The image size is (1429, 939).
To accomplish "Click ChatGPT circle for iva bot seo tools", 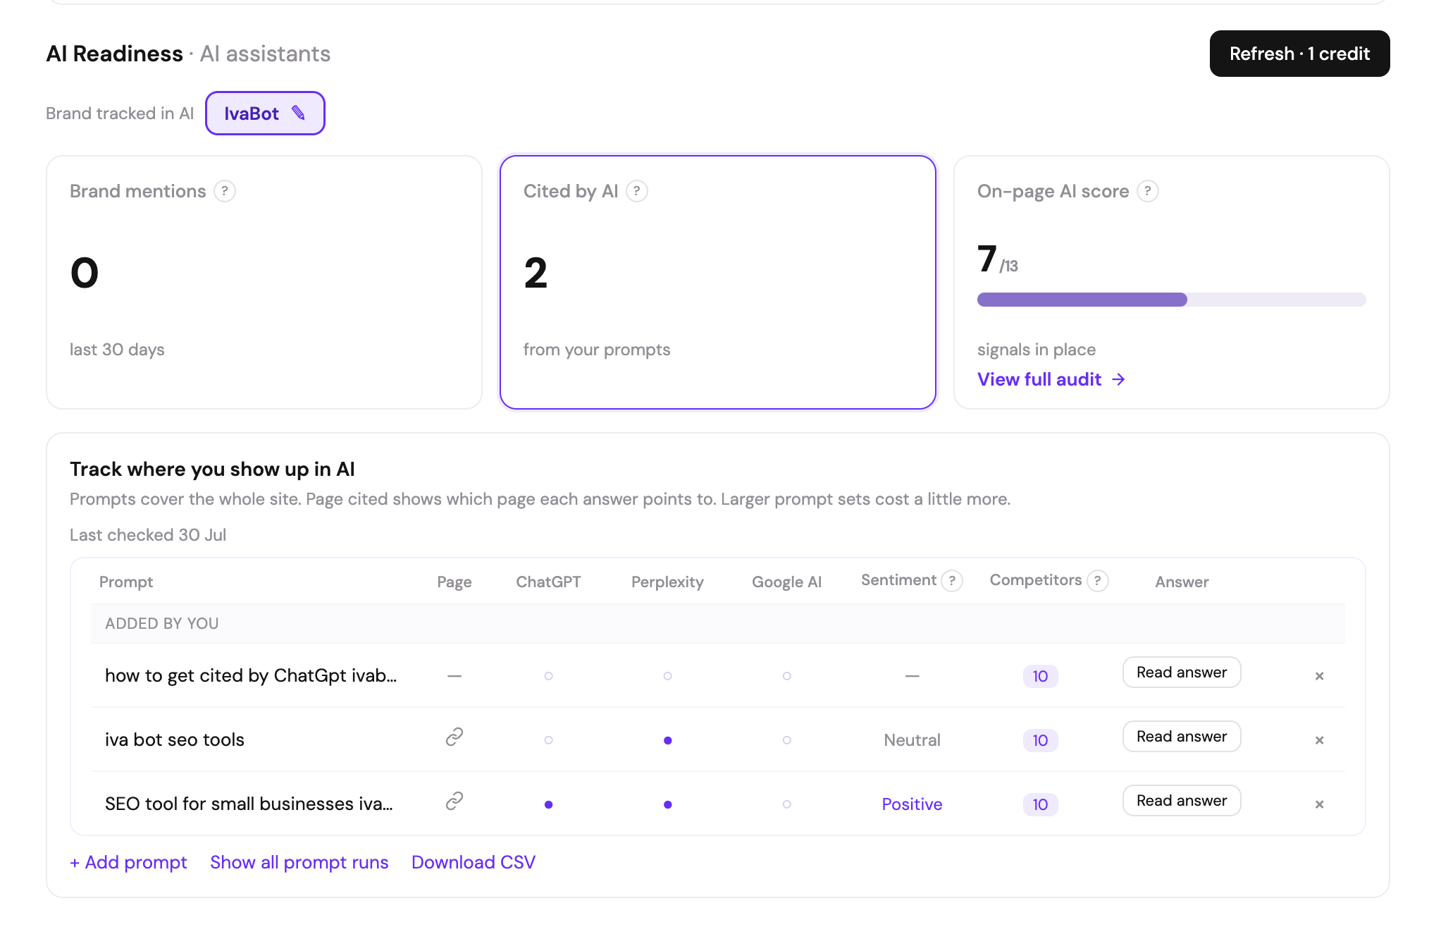I will tap(548, 740).
